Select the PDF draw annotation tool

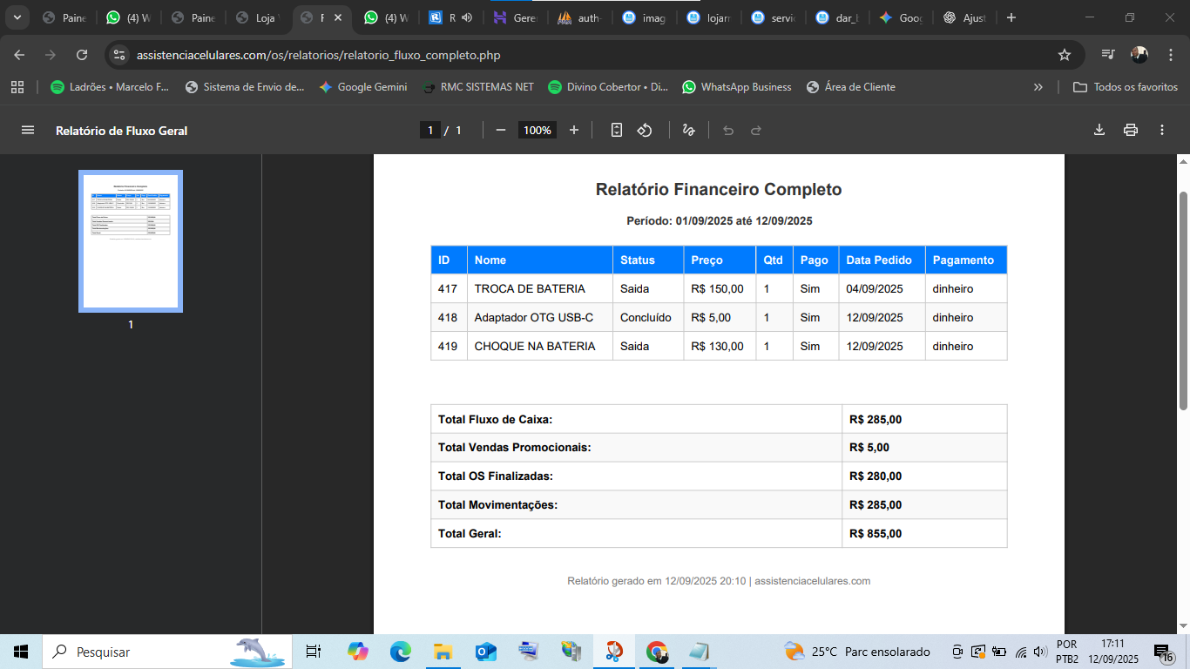click(688, 130)
